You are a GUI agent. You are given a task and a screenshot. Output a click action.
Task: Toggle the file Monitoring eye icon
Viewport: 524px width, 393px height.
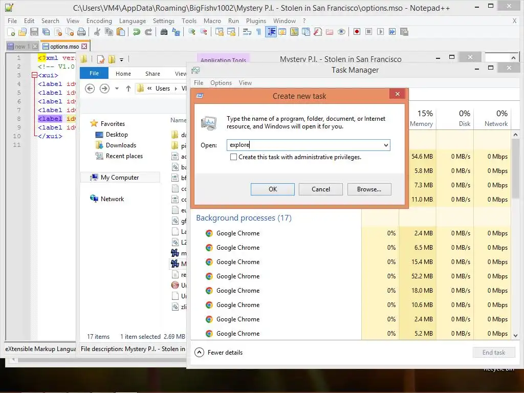[x=341, y=32]
